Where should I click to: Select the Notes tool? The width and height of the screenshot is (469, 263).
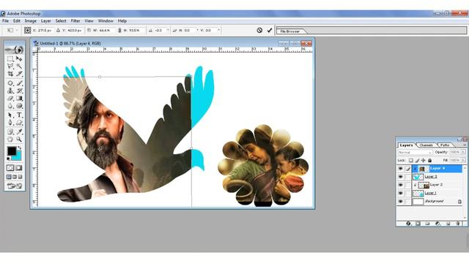pyautogui.click(x=10, y=131)
